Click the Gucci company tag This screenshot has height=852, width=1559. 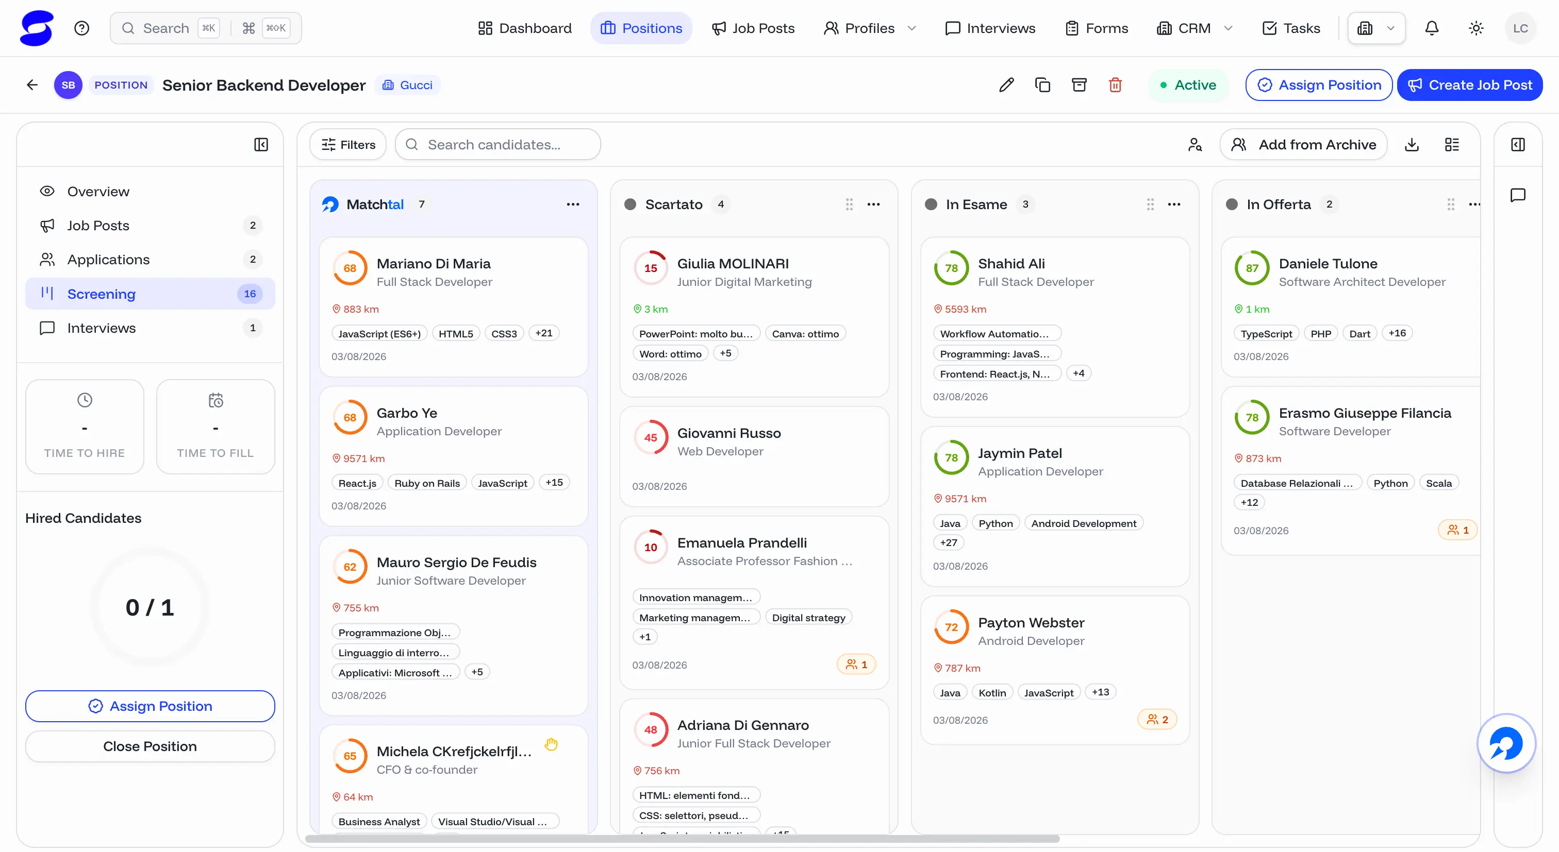pos(407,86)
